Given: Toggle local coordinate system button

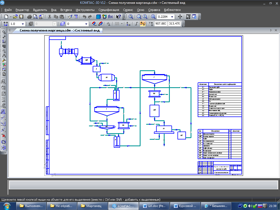Looking at the screenshot, I should click(x=129, y=24).
